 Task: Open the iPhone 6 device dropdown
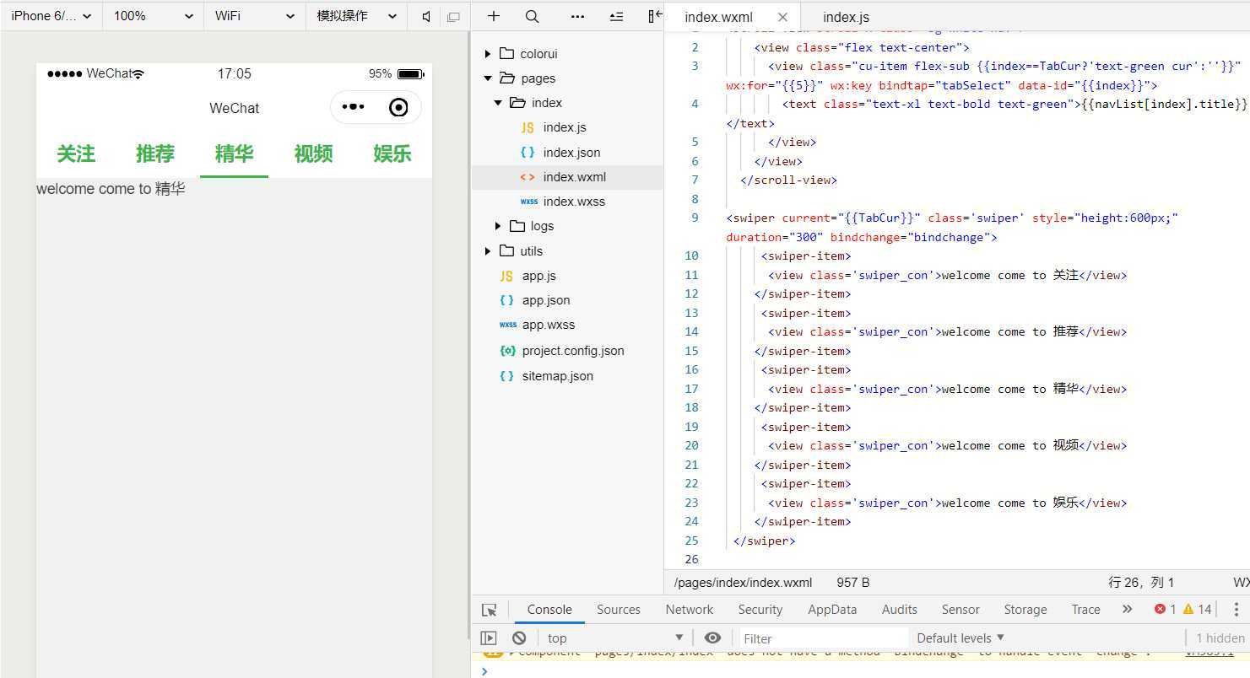(x=51, y=16)
